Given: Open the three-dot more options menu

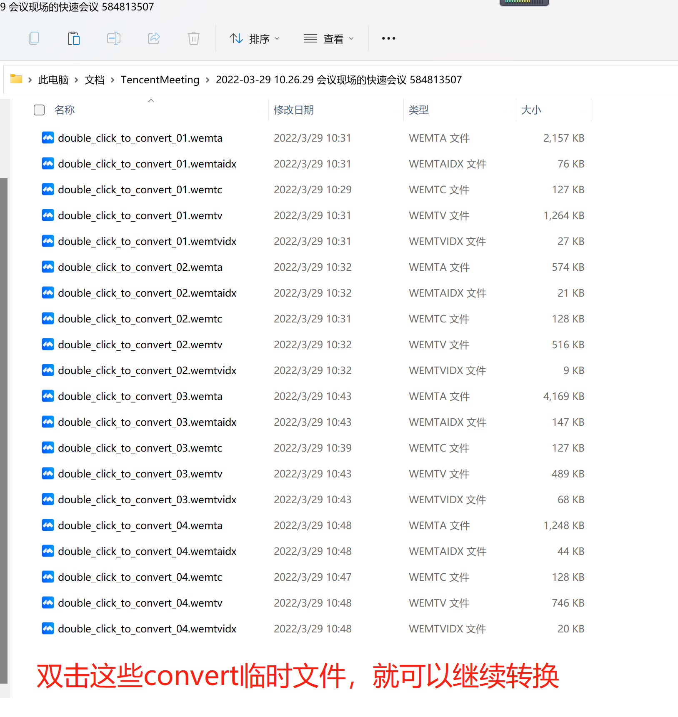Looking at the screenshot, I should pyautogui.click(x=388, y=38).
